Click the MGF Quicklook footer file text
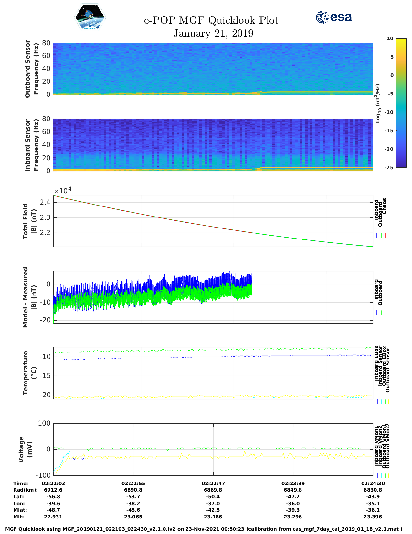412x534 pixels. [204, 529]
